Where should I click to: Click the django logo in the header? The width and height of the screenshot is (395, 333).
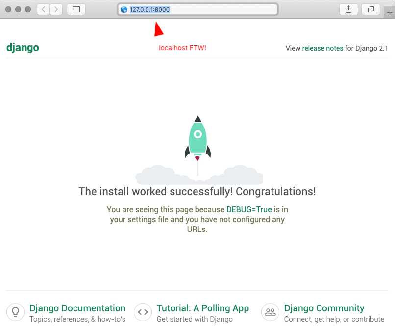pos(22,48)
